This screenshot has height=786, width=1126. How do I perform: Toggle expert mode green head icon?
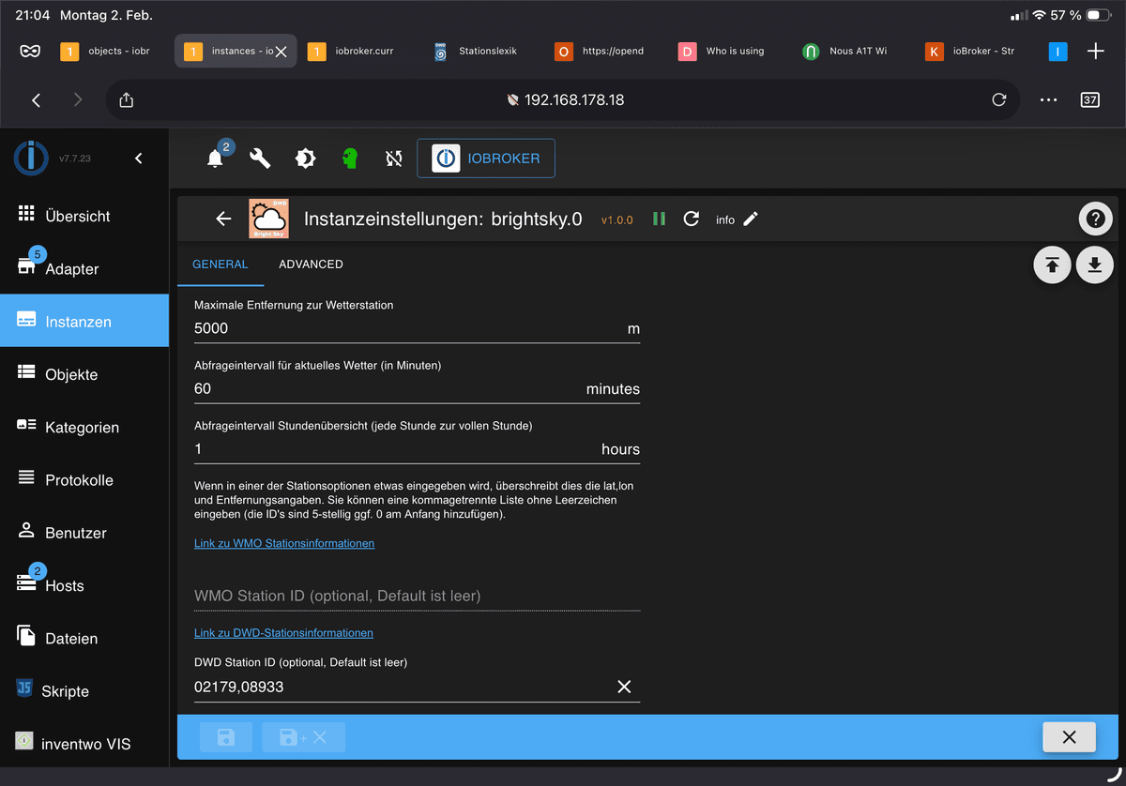pos(350,159)
